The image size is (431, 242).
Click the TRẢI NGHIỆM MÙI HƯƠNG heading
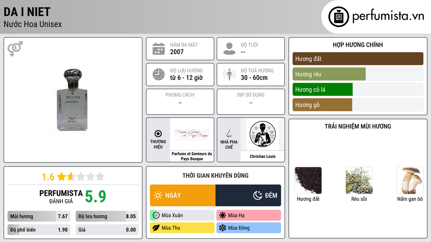tap(358, 126)
